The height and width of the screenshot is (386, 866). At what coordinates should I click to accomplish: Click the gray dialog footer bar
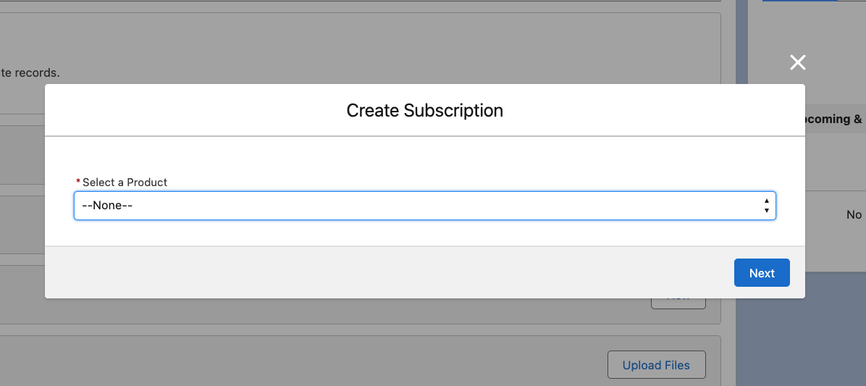[x=362, y=272]
